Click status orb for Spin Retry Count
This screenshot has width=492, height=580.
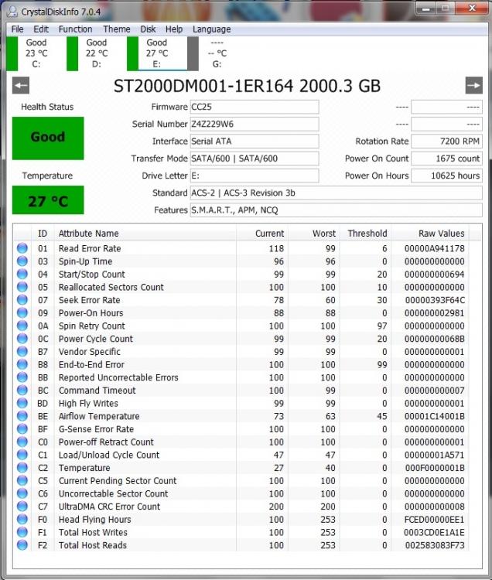point(22,326)
